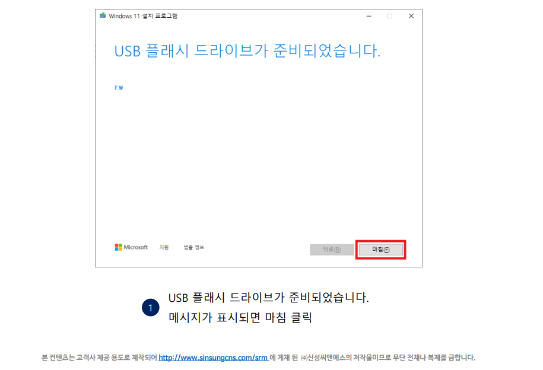The image size is (543, 370).
Task: Click the disabled 뒤로(B) back button
Action: pos(332,250)
